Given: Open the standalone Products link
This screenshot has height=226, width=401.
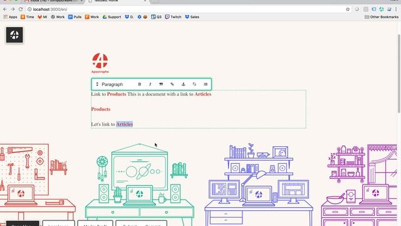Looking at the screenshot, I should tap(101, 109).
